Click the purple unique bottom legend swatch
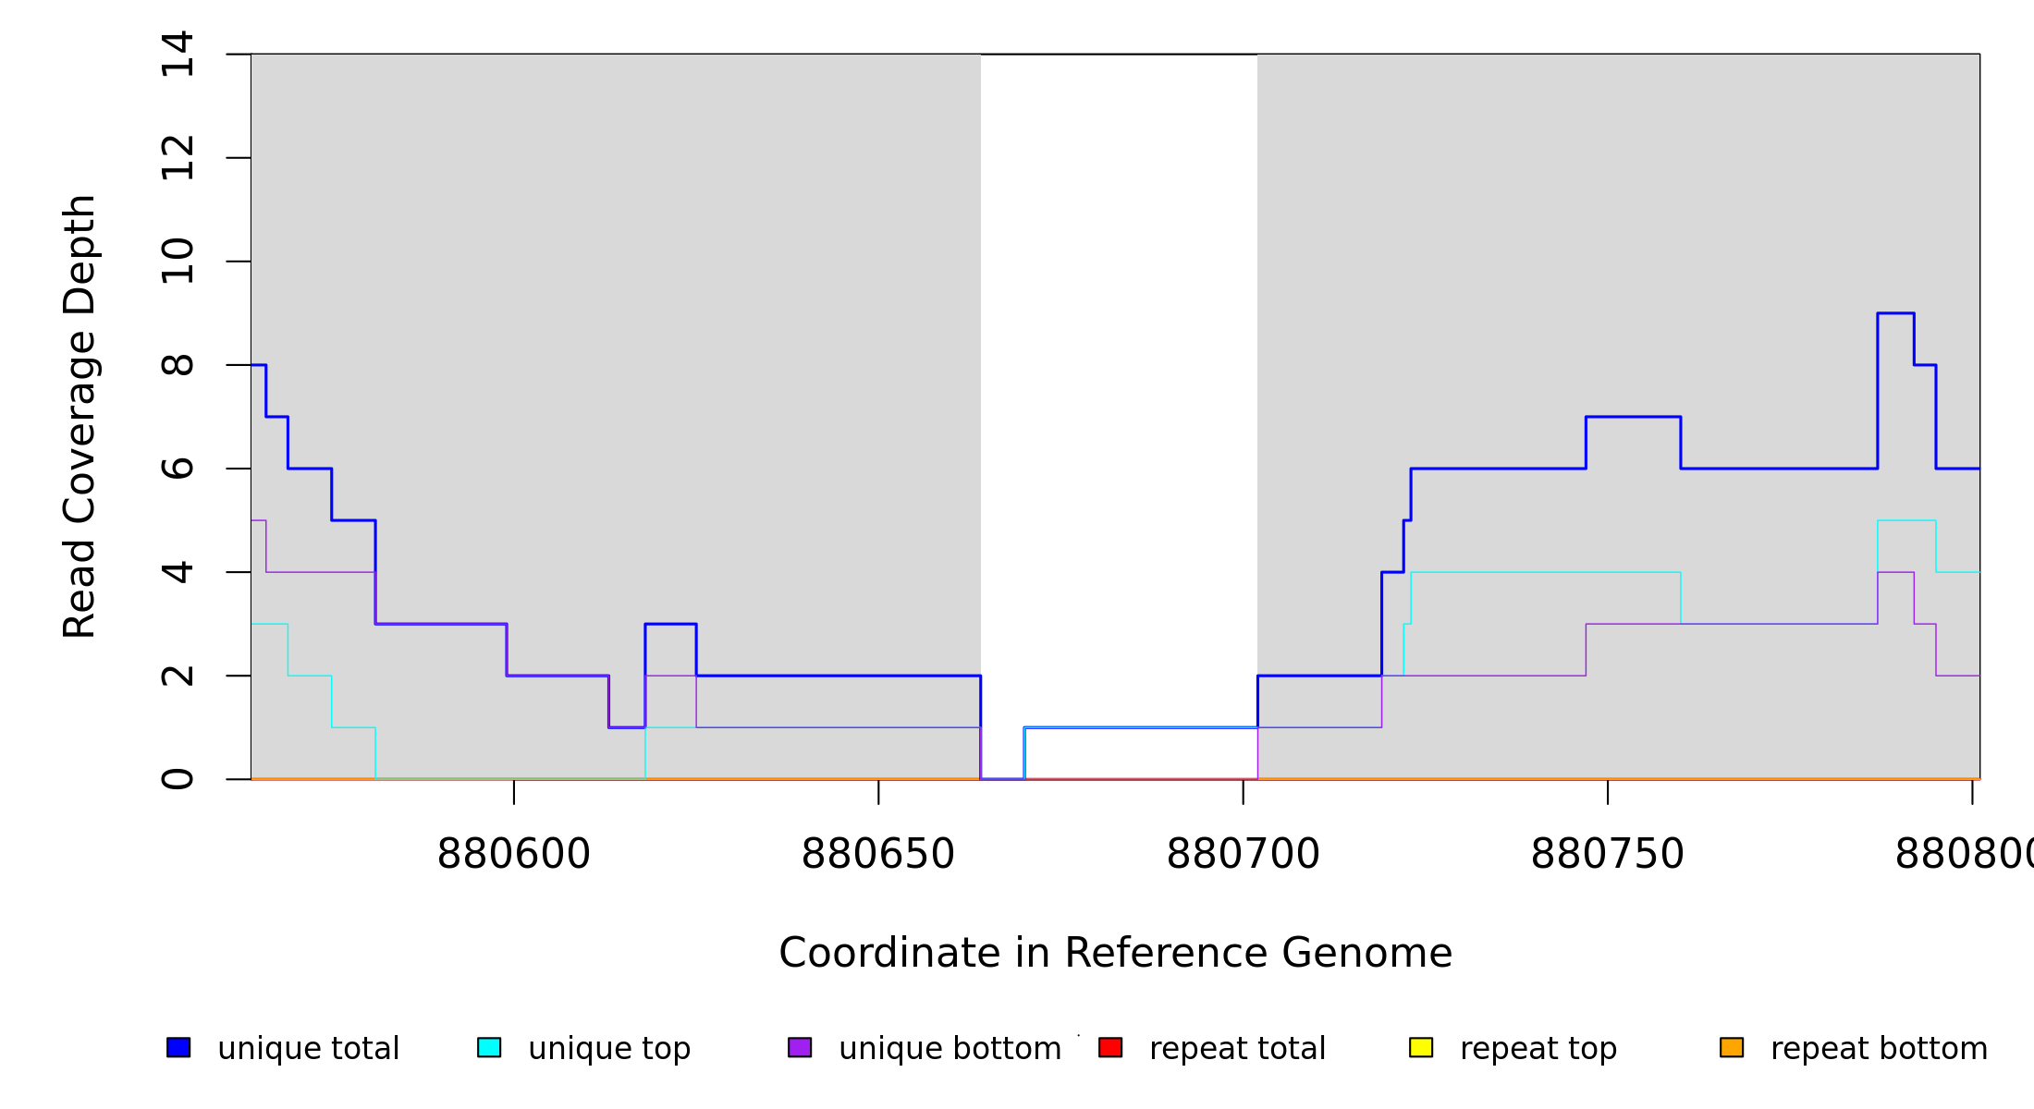The image size is (2034, 1109). pos(800,1047)
